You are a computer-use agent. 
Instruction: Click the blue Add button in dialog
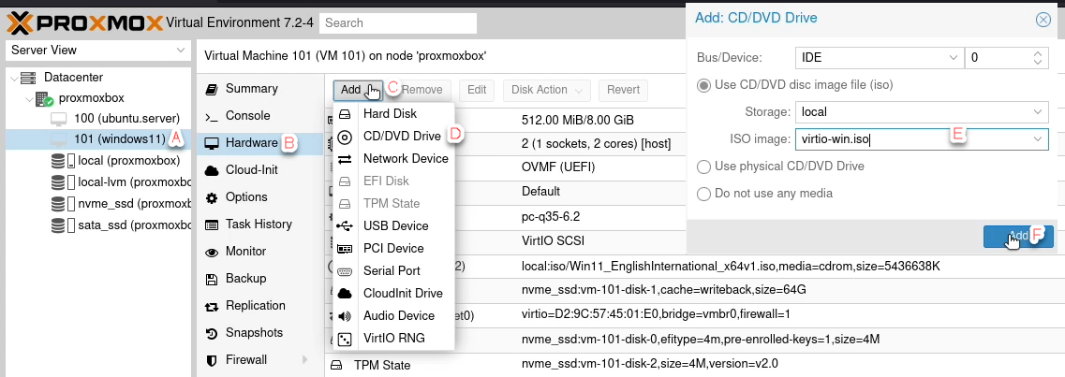[x=1018, y=237]
